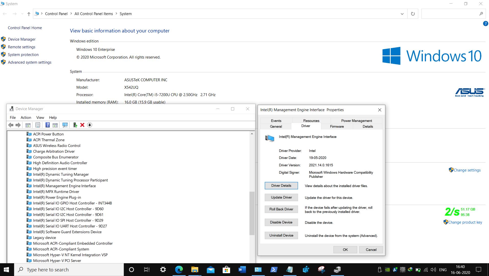Click the Back arrow in Device Manager toolbar
Viewport: 489px width, 276px height.
(11, 125)
